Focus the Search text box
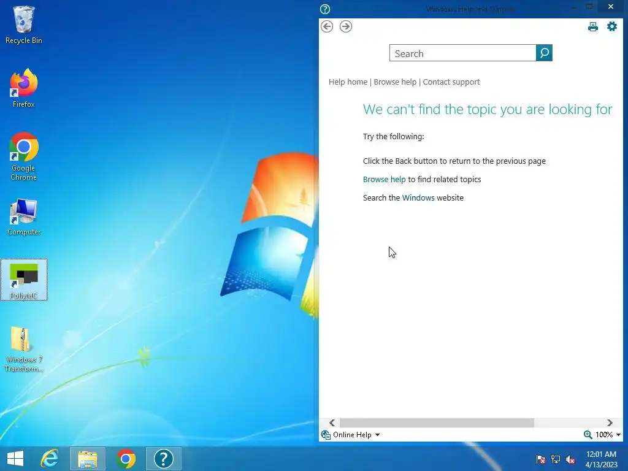Image resolution: width=628 pixels, height=471 pixels. [x=462, y=53]
